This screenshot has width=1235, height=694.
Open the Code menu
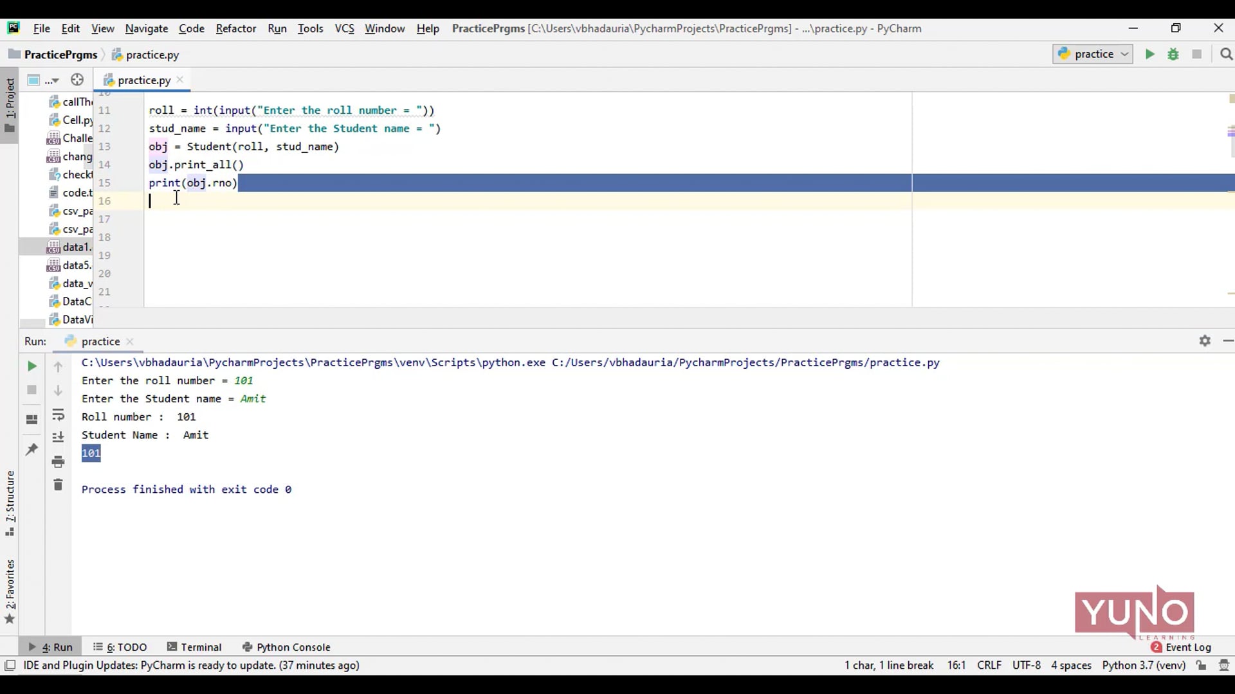click(x=192, y=28)
